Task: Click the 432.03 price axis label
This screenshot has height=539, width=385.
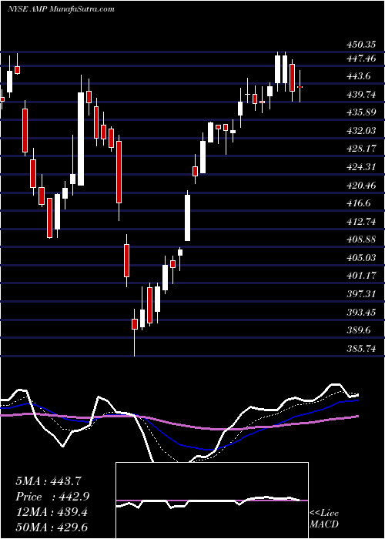Action: pos(360,131)
